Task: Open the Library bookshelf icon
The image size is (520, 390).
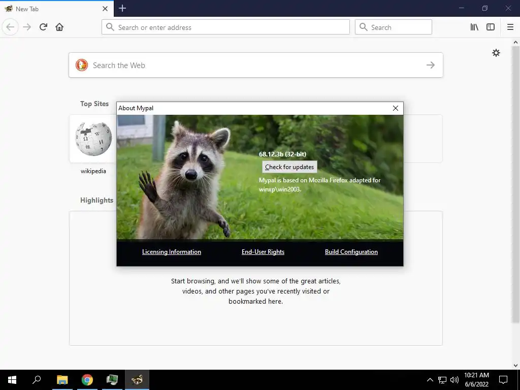Action: click(474, 27)
